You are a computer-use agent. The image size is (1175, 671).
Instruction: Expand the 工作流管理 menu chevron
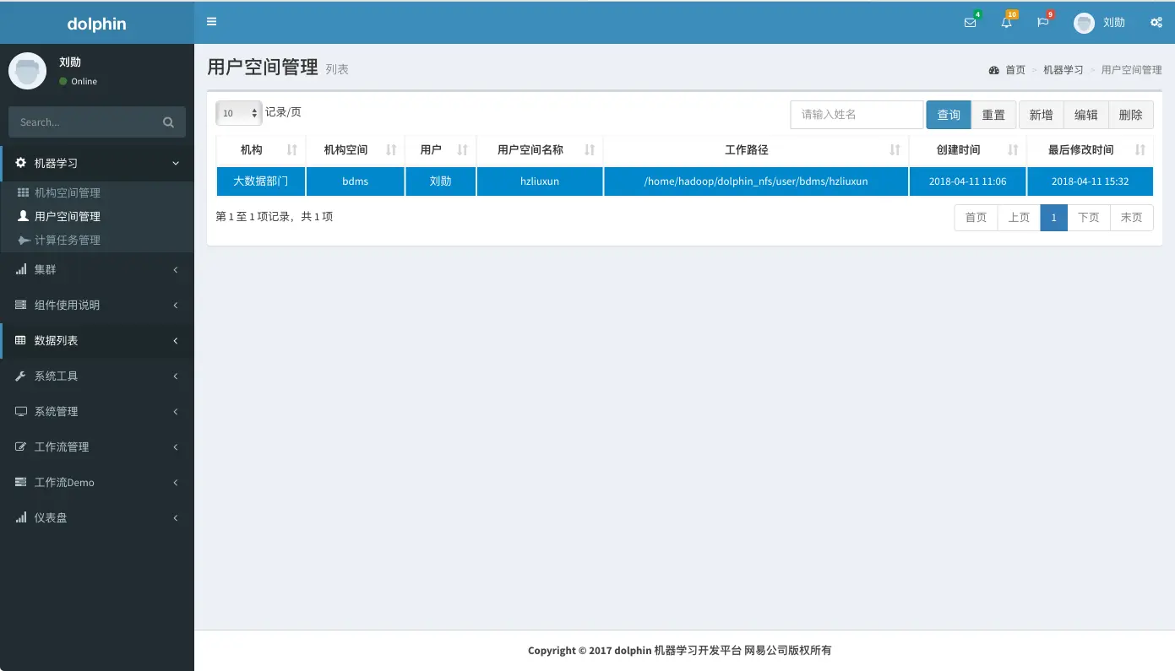(176, 447)
